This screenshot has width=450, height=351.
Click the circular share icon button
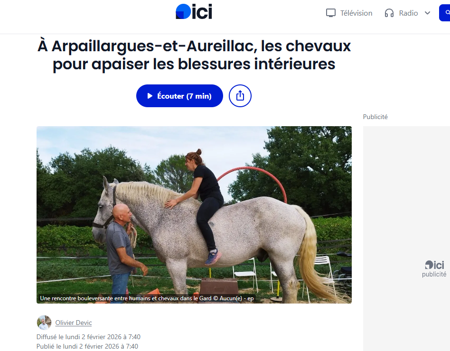(x=240, y=96)
